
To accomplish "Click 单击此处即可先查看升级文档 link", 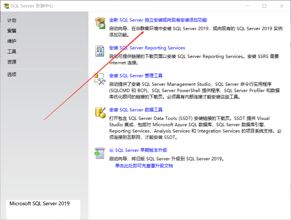I will pyautogui.click(x=144, y=165).
